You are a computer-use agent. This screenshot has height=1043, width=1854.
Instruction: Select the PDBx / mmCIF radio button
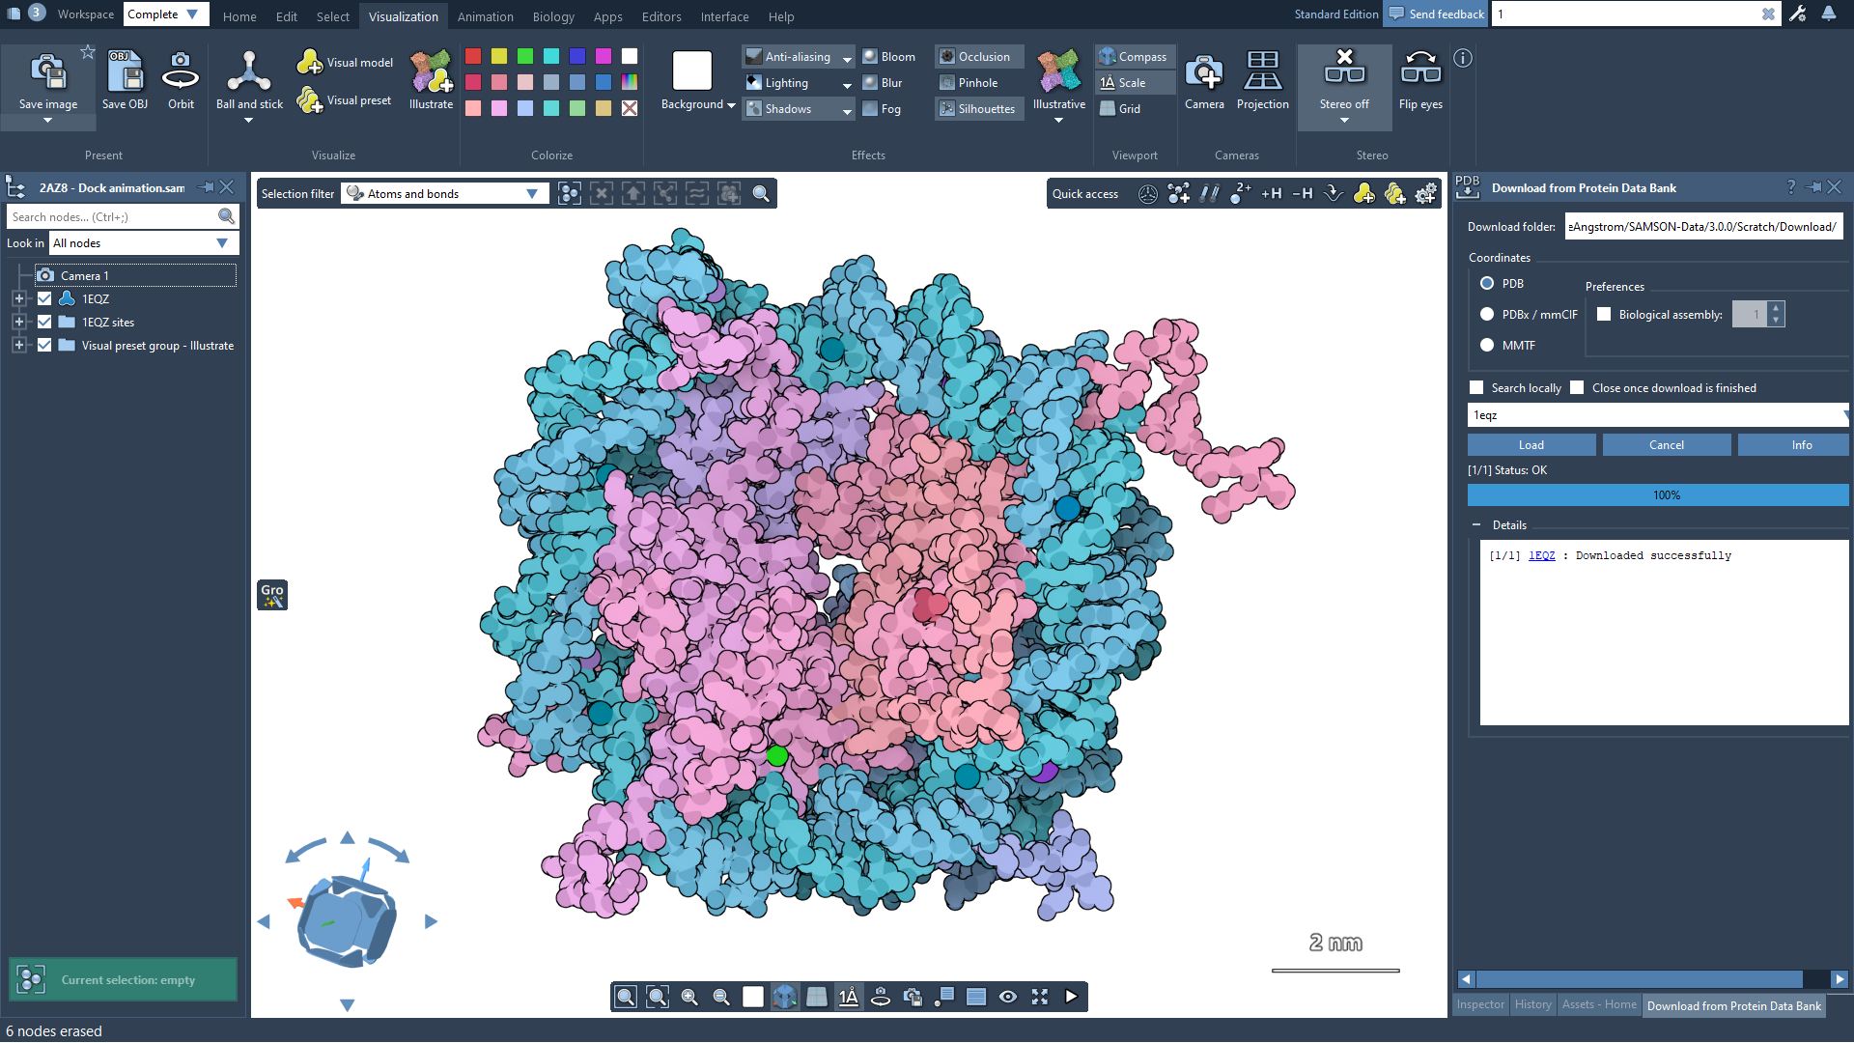(1487, 315)
